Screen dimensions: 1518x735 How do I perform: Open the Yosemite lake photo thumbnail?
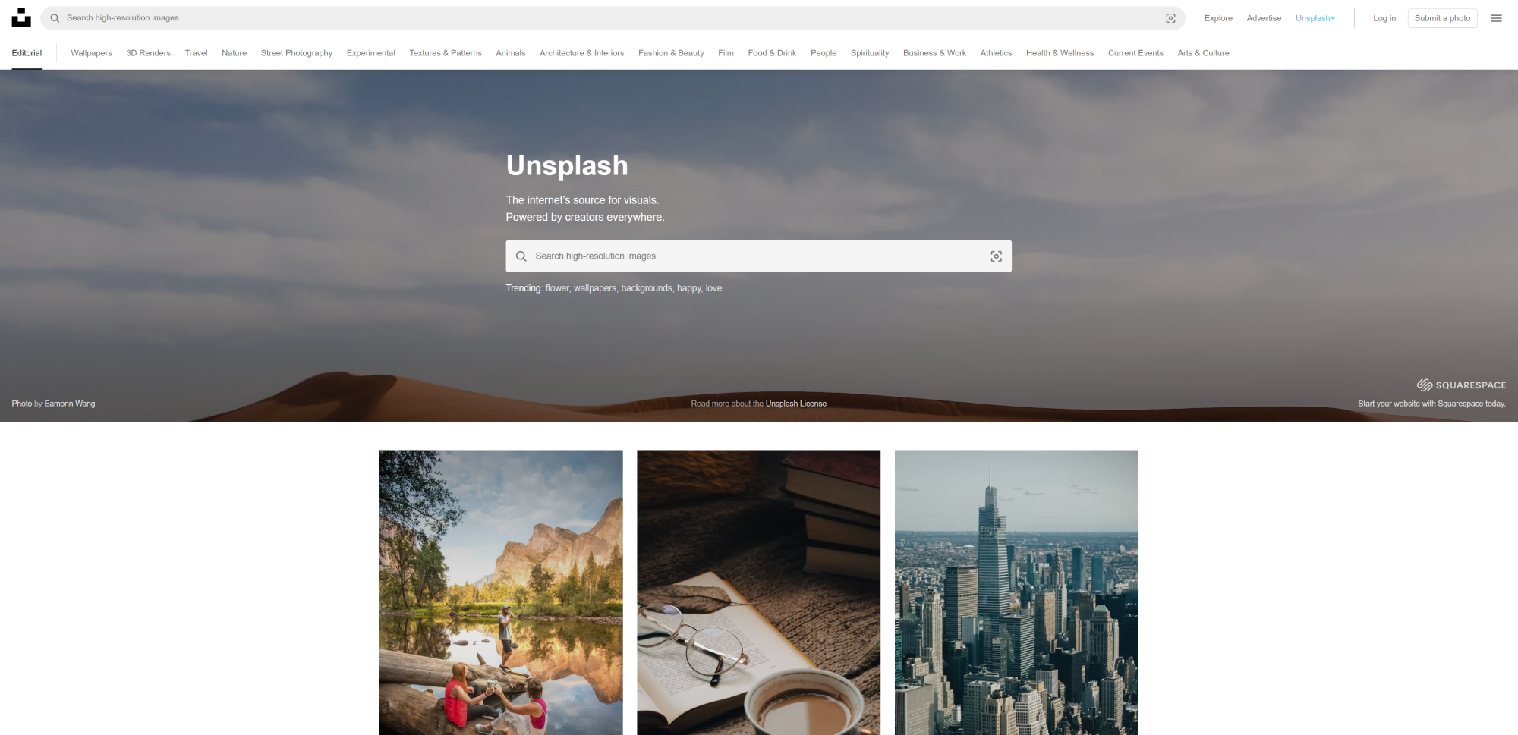coord(501,592)
